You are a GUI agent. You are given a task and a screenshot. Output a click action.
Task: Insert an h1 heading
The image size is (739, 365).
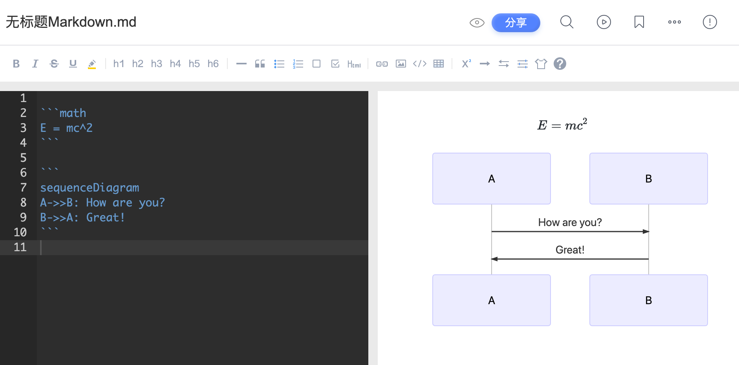coord(119,64)
